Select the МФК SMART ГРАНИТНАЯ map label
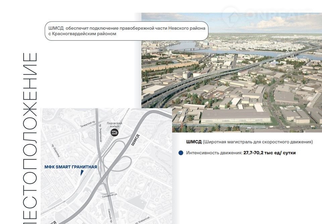The image size is (322, 224). (71, 167)
